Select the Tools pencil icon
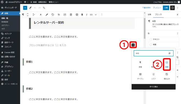181x104 pixels. [30, 8]
